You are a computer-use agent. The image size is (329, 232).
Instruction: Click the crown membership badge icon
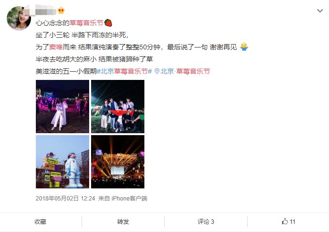[61, 10]
